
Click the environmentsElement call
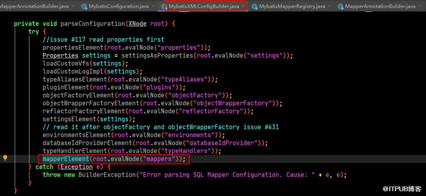click(x=77, y=135)
